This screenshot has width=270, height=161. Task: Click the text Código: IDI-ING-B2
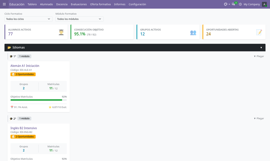tap(21, 132)
